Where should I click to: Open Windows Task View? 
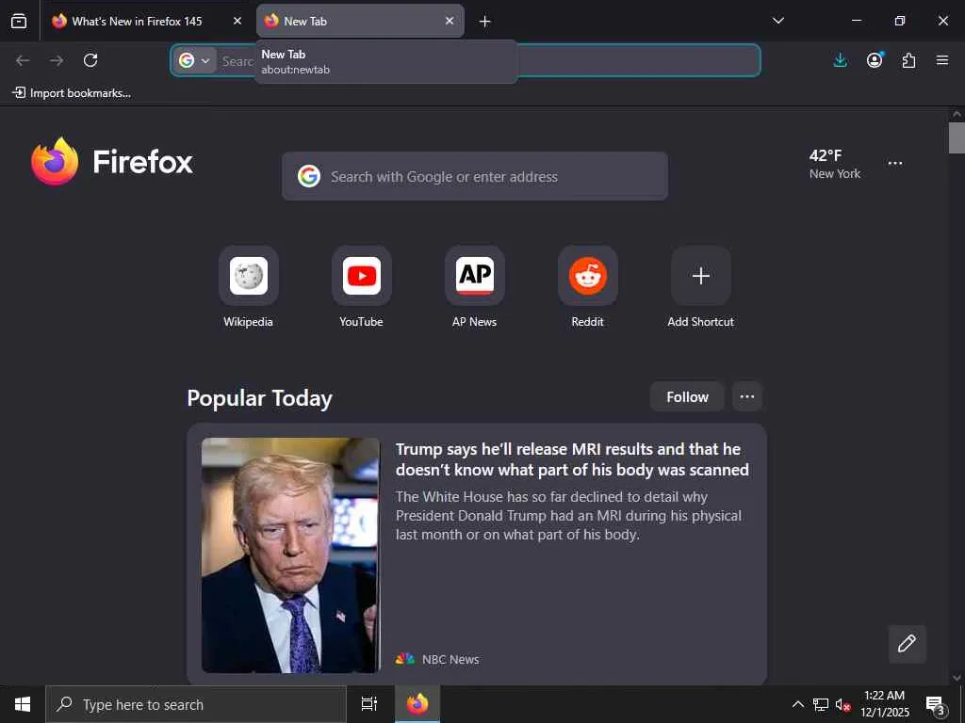pos(369,704)
